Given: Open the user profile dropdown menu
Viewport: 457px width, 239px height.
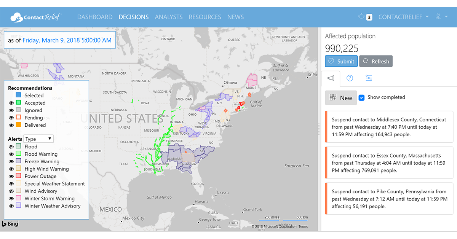Looking at the screenshot, I should coord(442,17).
